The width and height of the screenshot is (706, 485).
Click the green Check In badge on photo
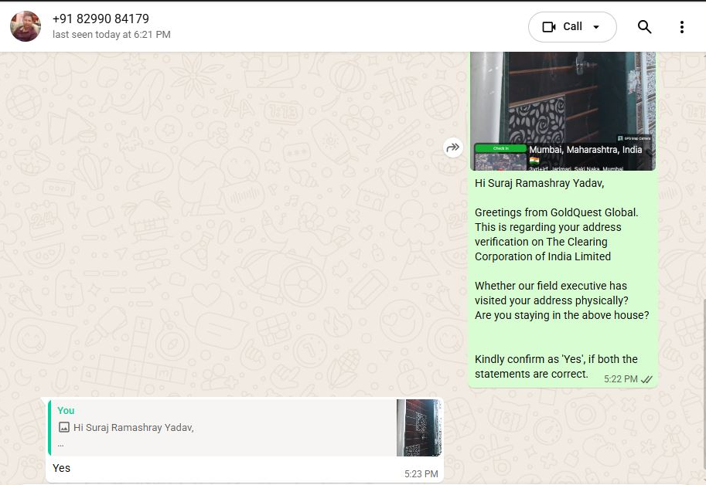pos(500,148)
